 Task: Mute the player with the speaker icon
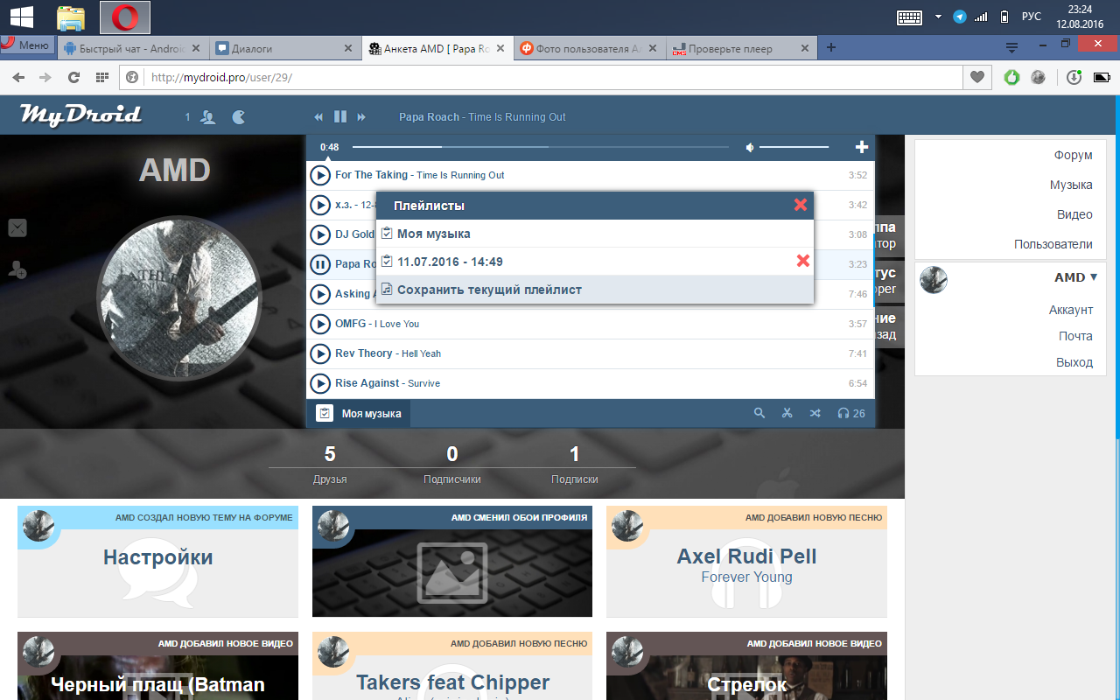[x=750, y=147]
